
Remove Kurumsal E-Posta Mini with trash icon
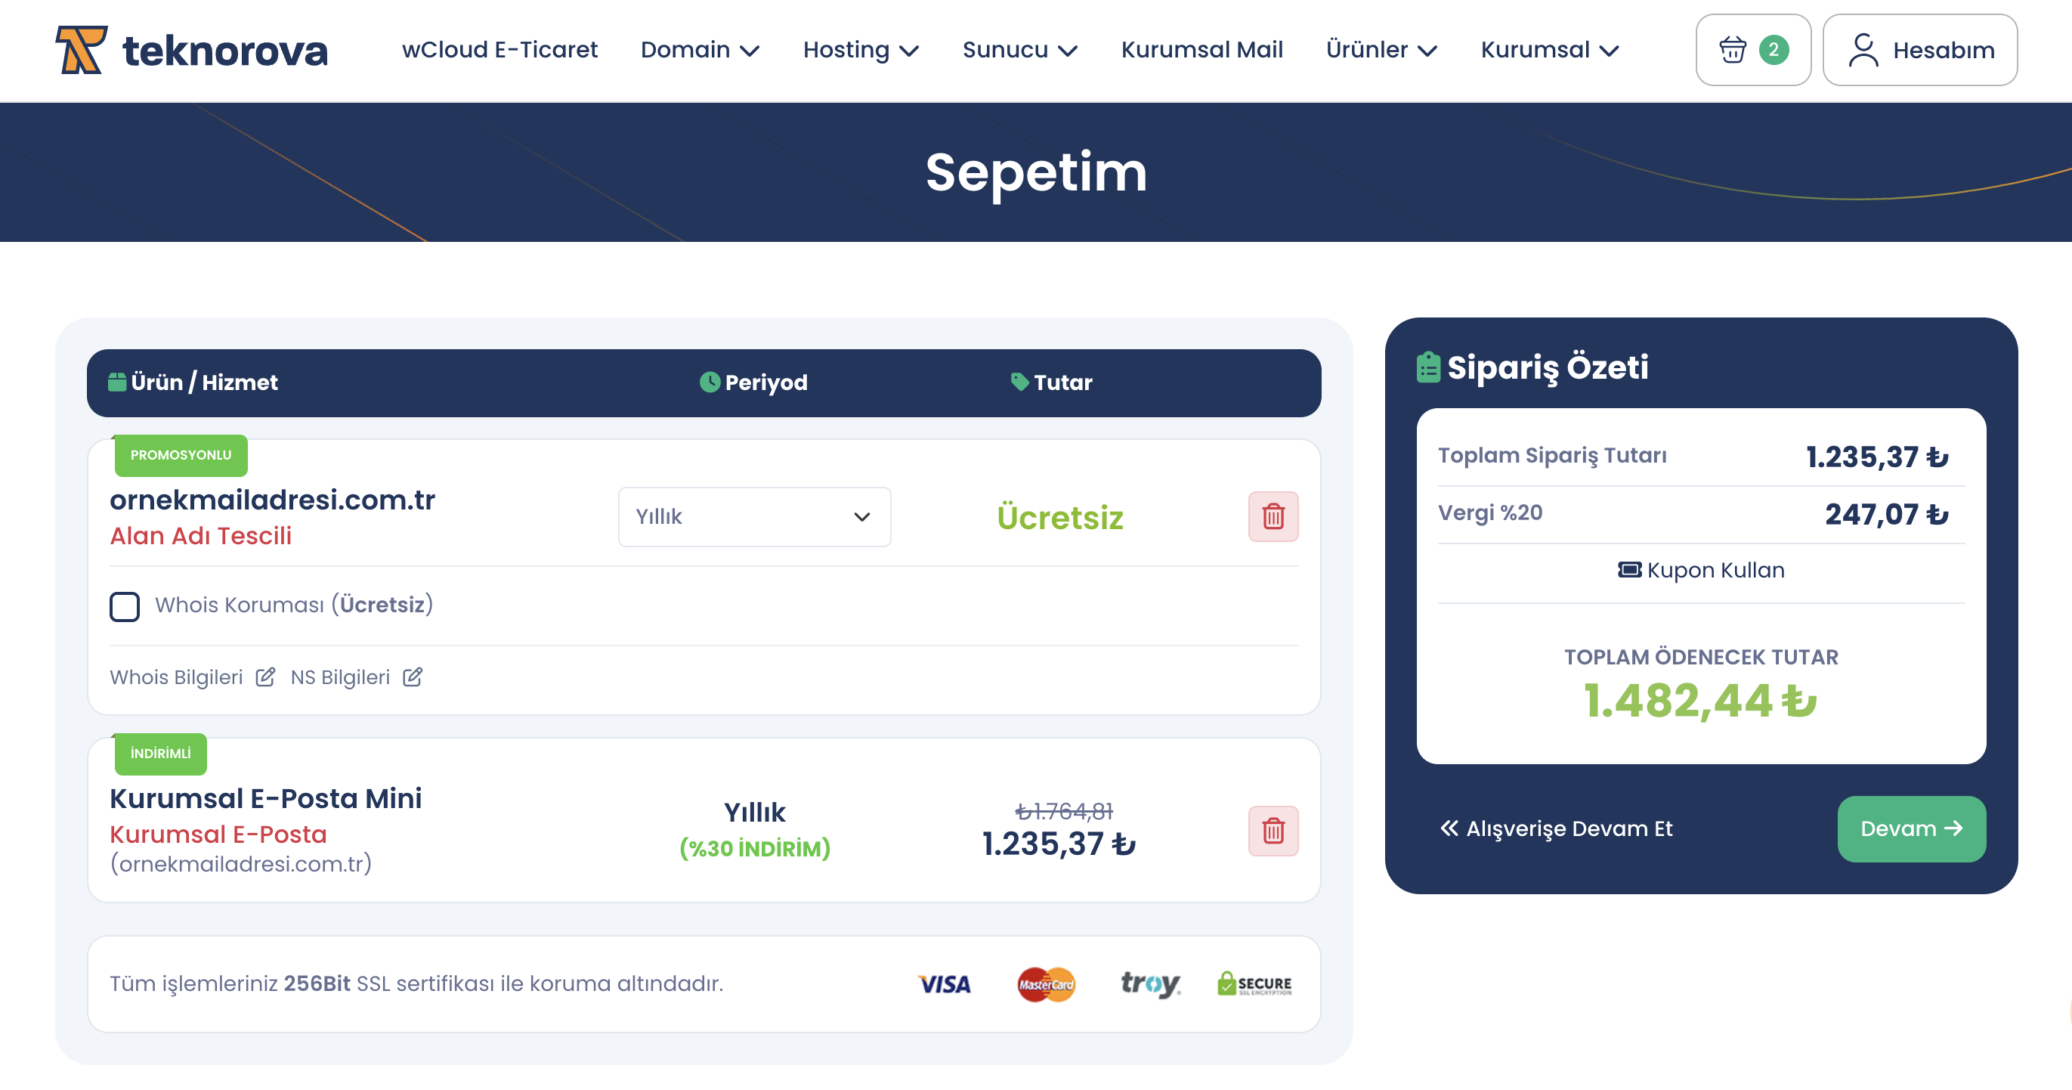1273,830
